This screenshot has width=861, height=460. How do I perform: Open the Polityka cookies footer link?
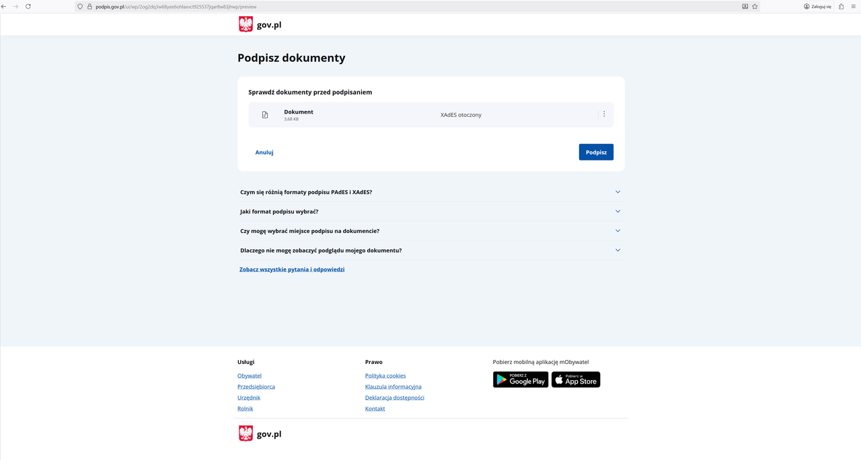click(385, 376)
